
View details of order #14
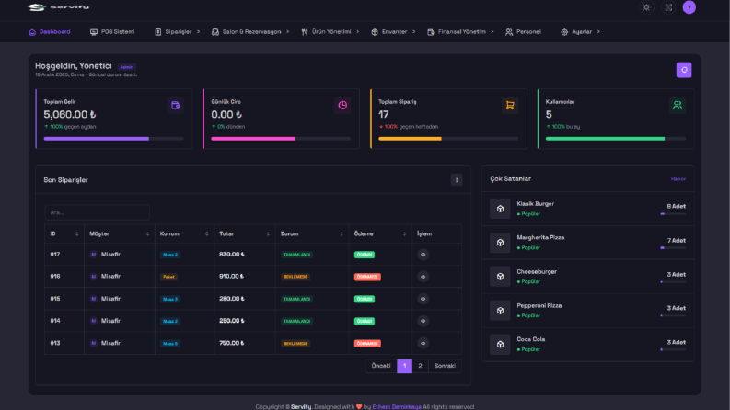coord(423,321)
